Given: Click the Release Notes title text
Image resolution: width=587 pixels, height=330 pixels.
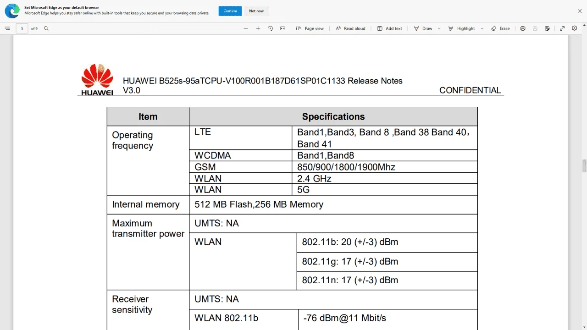Looking at the screenshot, I should click(x=263, y=85).
